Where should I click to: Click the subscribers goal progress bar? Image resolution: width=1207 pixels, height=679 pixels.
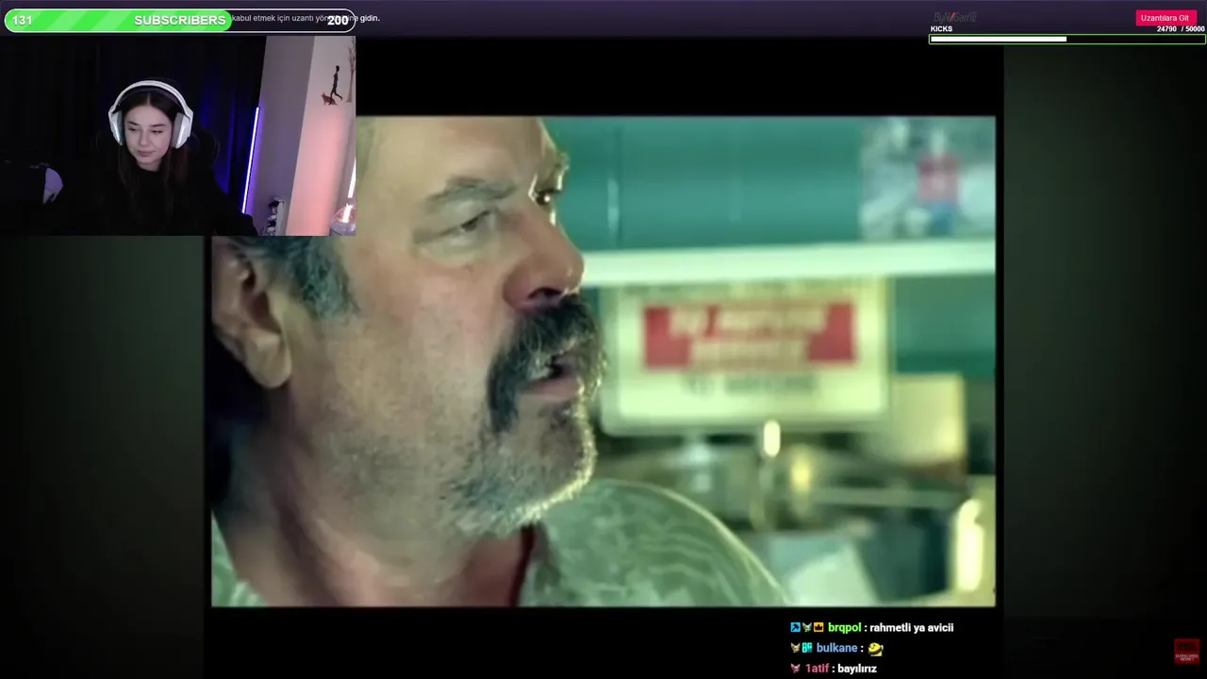[180, 20]
